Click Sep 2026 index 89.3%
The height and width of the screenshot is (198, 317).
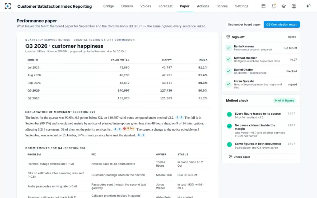pyautogui.click(x=203, y=83)
